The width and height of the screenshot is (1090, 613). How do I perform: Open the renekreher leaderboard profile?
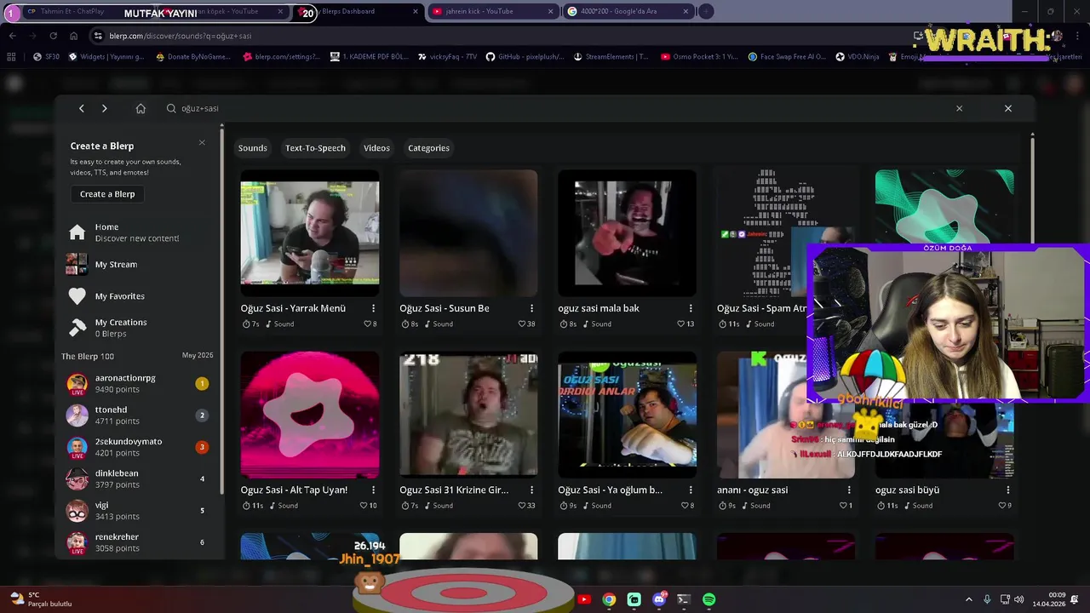(x=137, y=542)
